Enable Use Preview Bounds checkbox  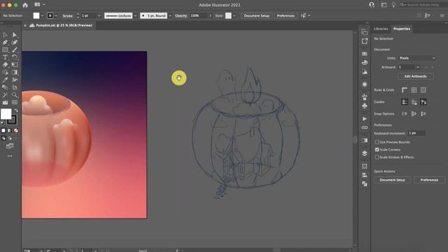click(x=377, y=142)
